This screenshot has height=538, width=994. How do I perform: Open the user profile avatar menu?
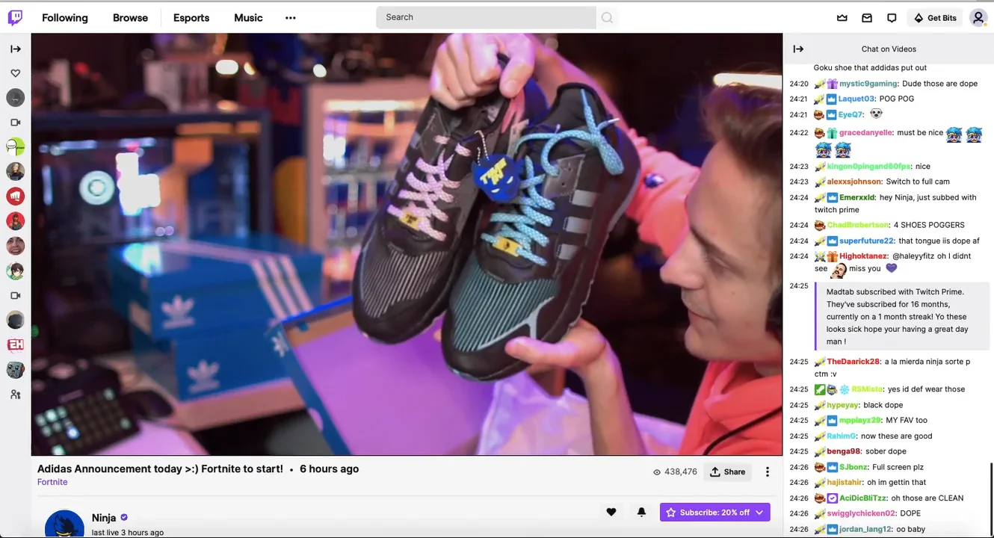[978, 18]
